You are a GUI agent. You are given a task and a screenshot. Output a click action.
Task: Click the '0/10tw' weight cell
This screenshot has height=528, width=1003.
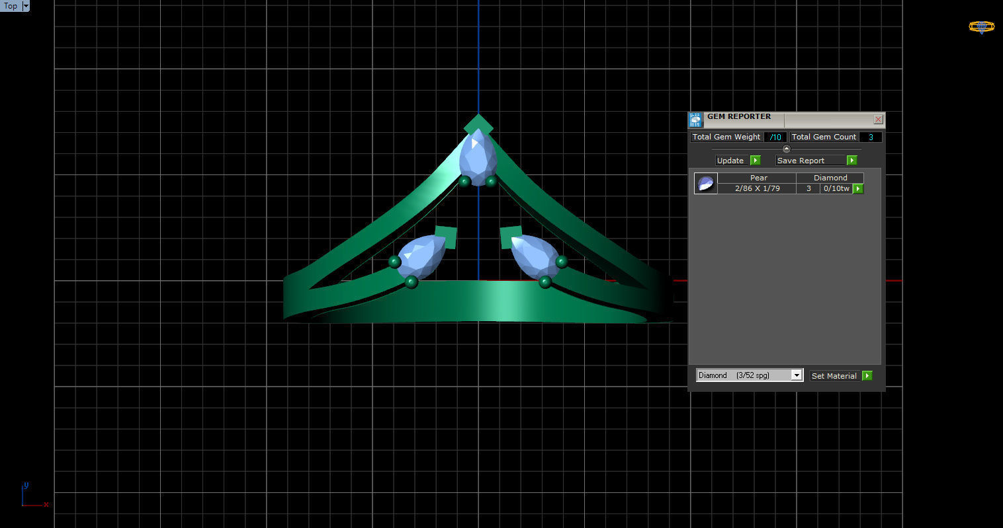click(x=836, y=188)
